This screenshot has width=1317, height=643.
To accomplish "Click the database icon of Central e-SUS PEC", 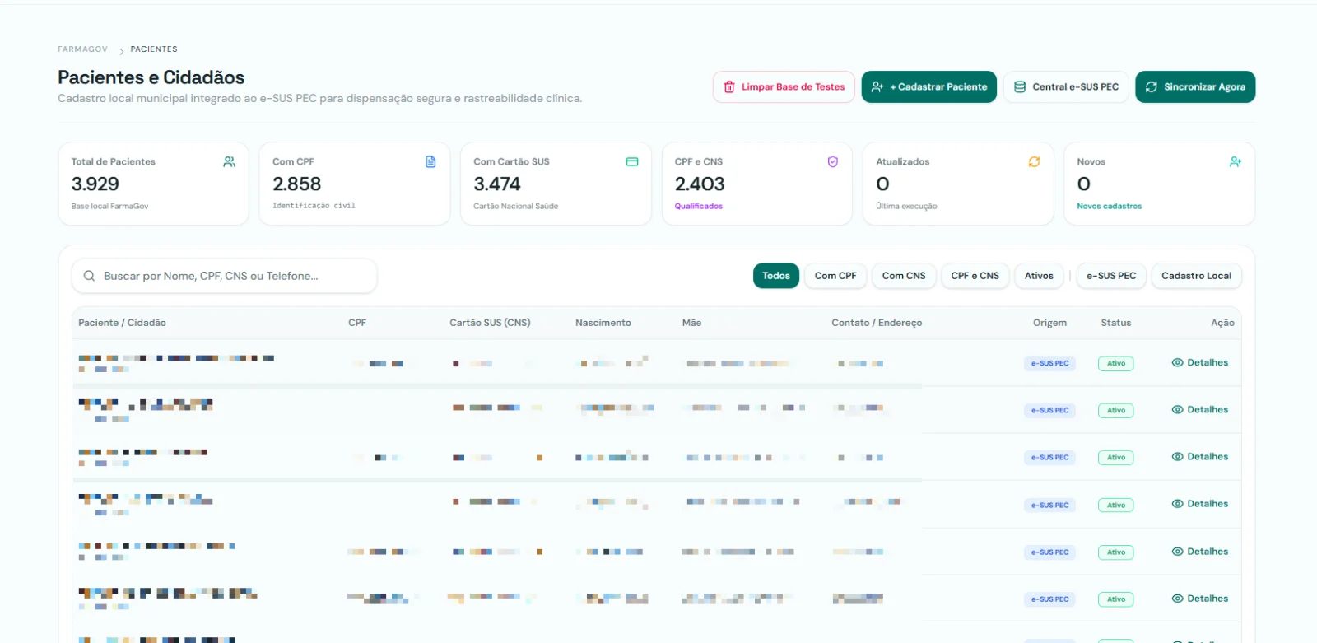I will pyautogui.click(x=1020, y=87).
